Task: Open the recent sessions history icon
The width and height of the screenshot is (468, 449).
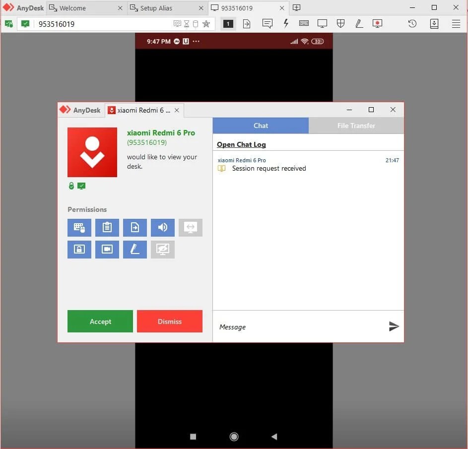Action: coord(412,23)
